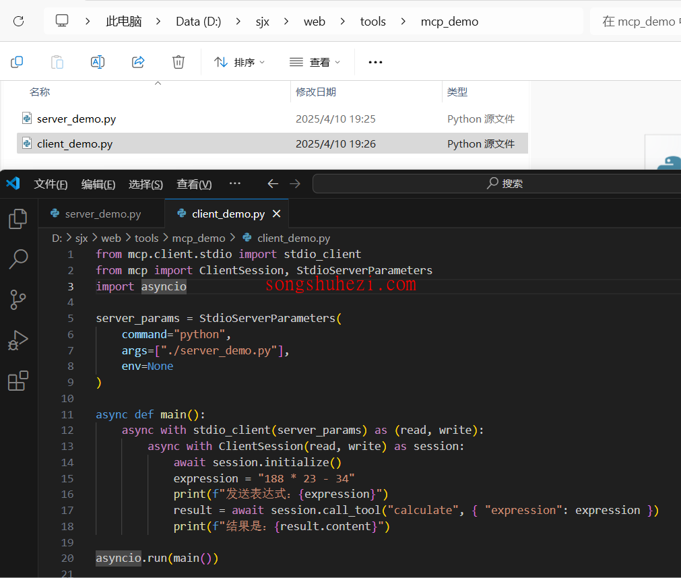Open the Search view in VS Code activity bar
This screenshot has width=681, height=578.
[18, 259]
